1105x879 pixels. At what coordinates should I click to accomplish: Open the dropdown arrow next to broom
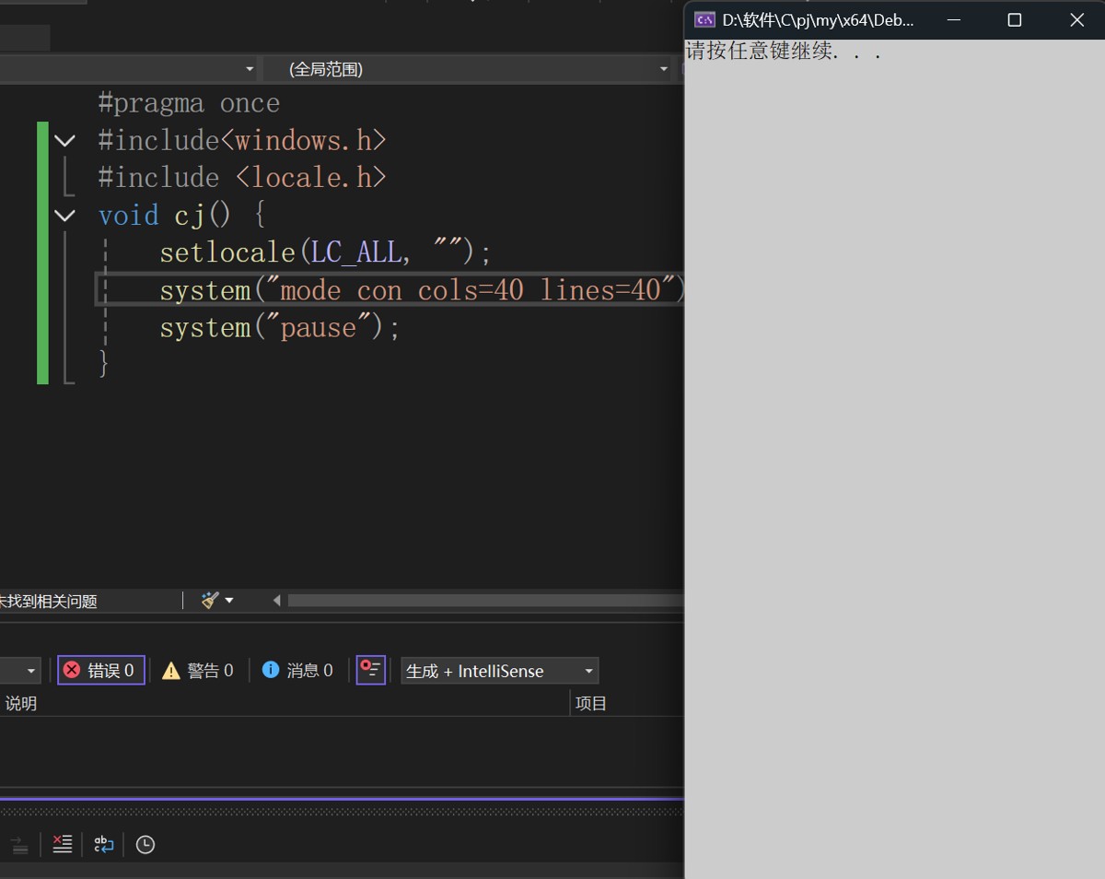point(229,600)
